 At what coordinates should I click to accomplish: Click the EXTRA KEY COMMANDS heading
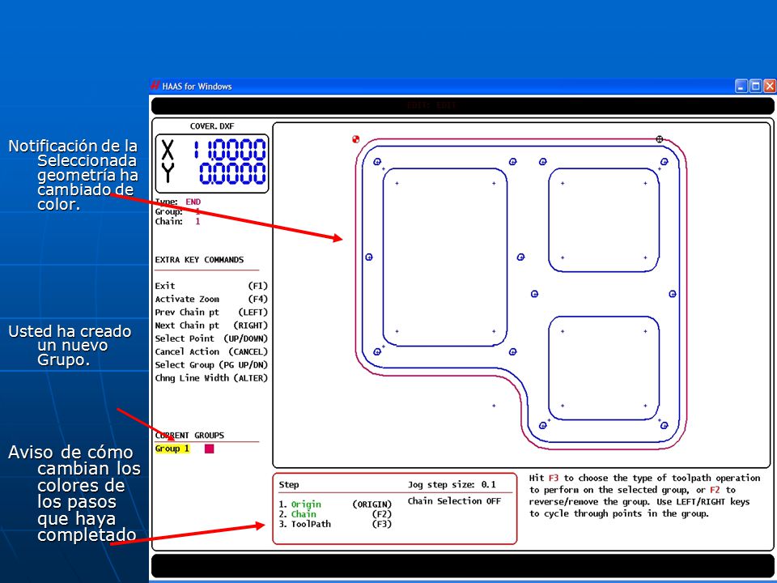[x=199, y=260]
